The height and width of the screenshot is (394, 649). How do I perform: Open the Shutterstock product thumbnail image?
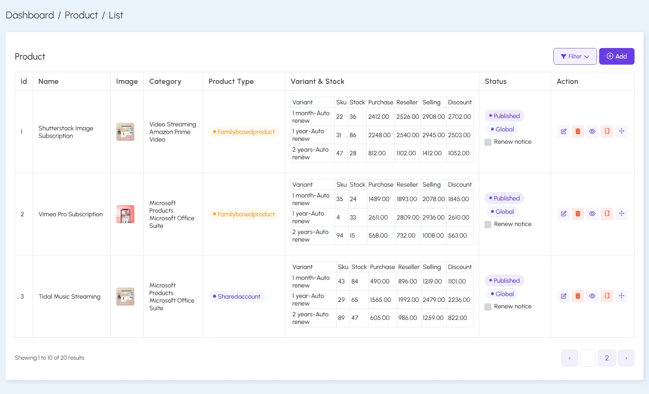point(125,132)
